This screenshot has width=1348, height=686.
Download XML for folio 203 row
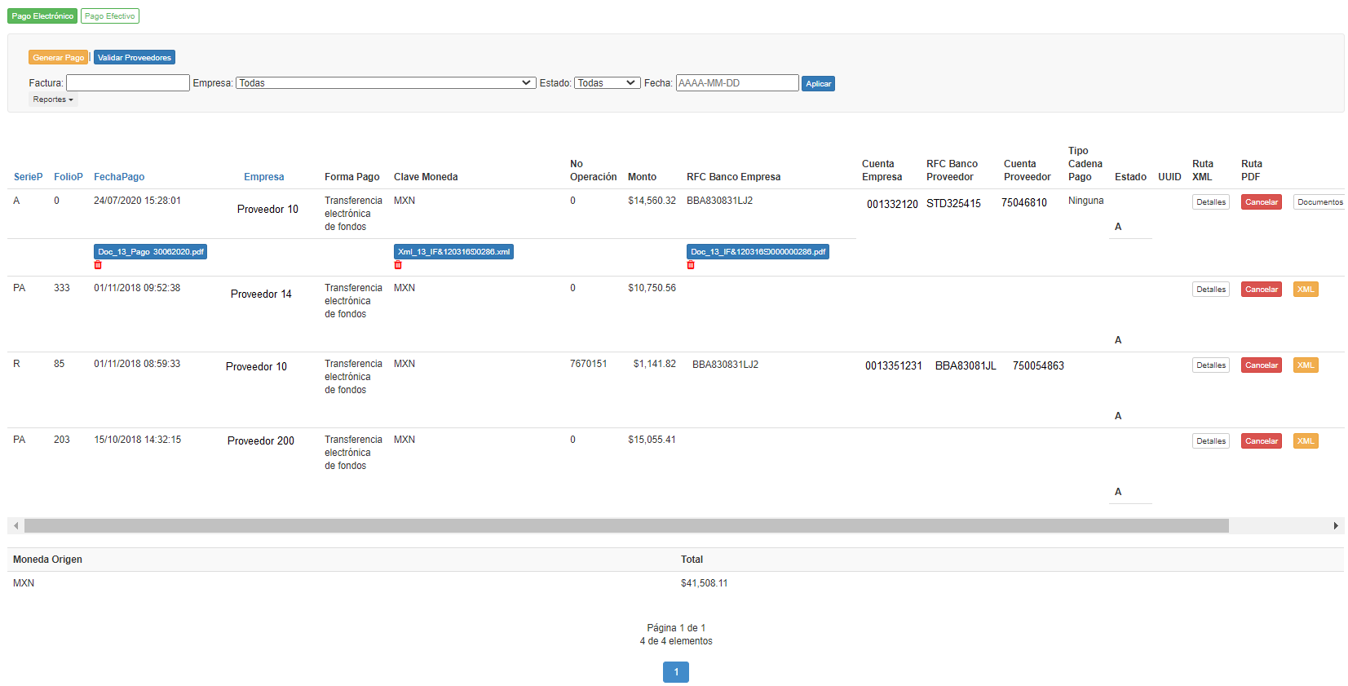(1306, 441)
